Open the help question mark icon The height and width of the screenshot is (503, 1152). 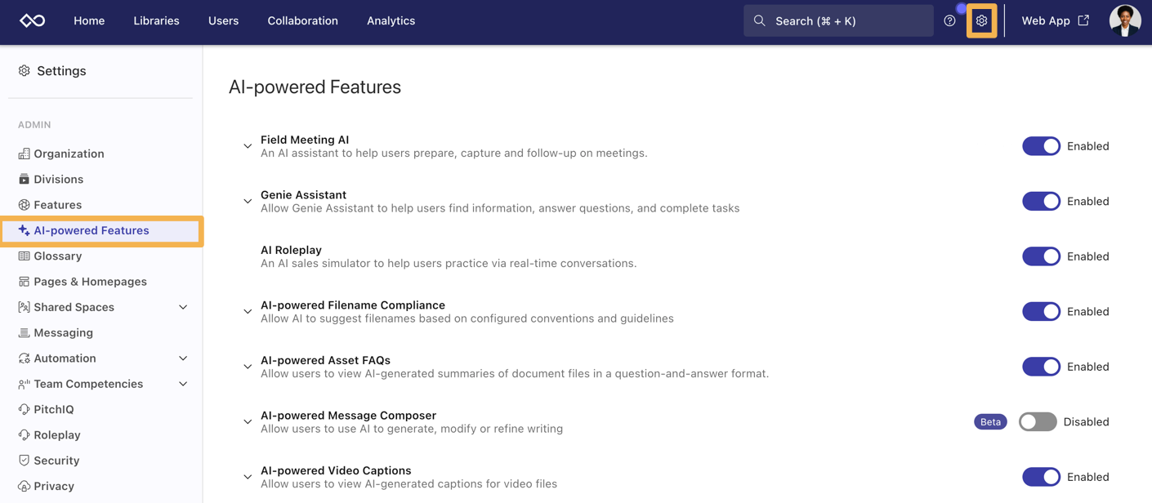tap(949, 20)
